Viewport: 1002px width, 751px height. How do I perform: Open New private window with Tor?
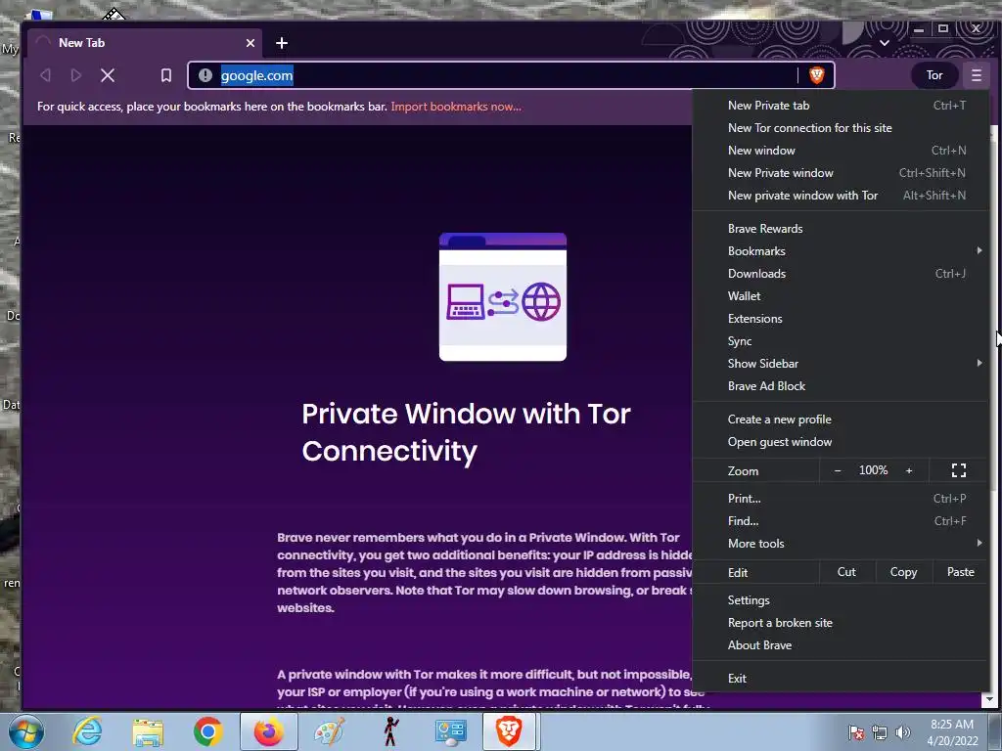[x=841, y=196]
